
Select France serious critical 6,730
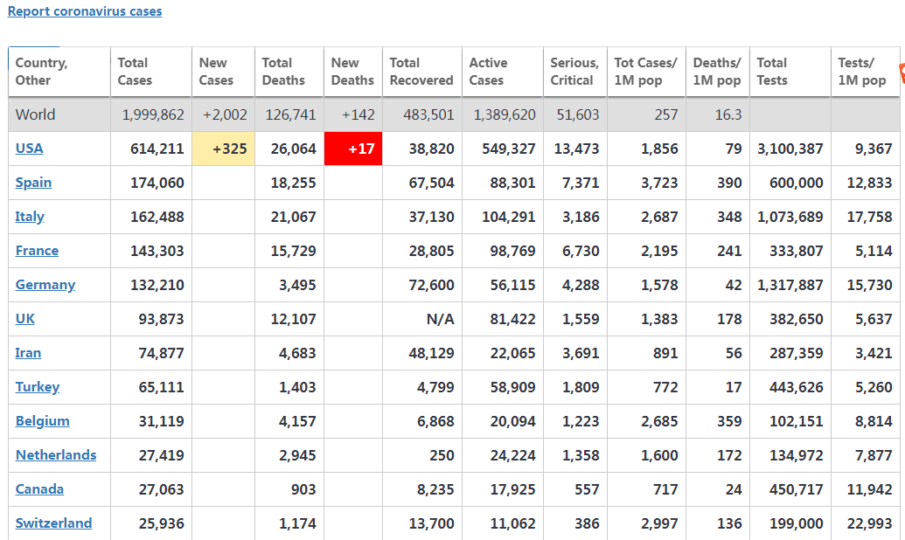(574, 251)
